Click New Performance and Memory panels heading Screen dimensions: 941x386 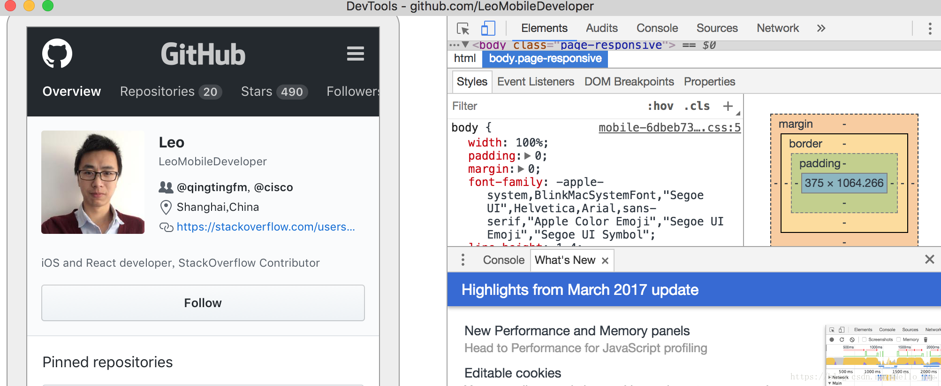pyautogui.click(x=577, y=331)
